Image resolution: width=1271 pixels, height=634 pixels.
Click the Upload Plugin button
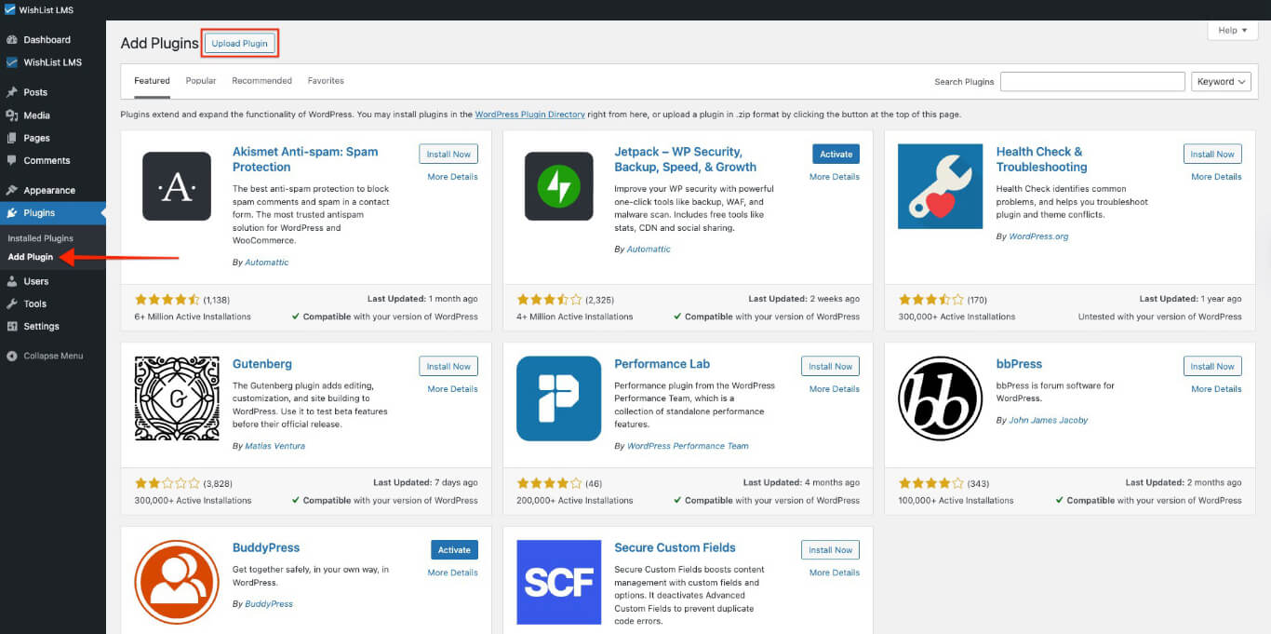pyautogui.click(x=239, y=41)
